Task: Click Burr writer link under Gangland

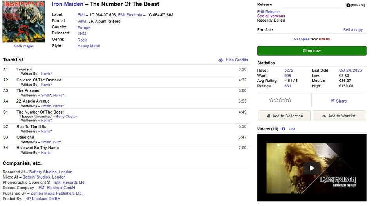Action: tap(56, 142)
